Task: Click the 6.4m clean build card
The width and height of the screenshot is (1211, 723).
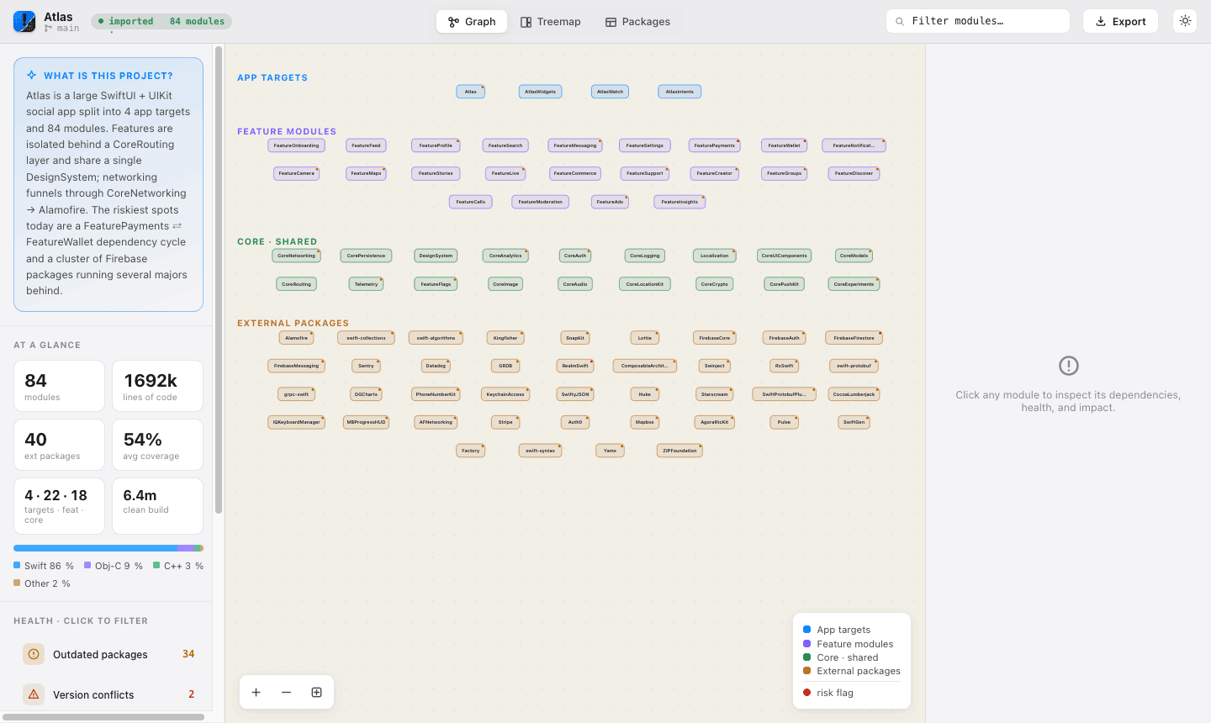Action: (158, 506)
